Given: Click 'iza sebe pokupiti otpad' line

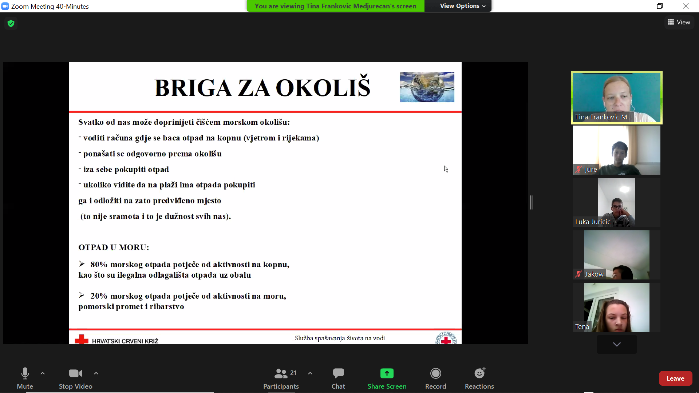Looking at the screenshot, I should [126, 170].
